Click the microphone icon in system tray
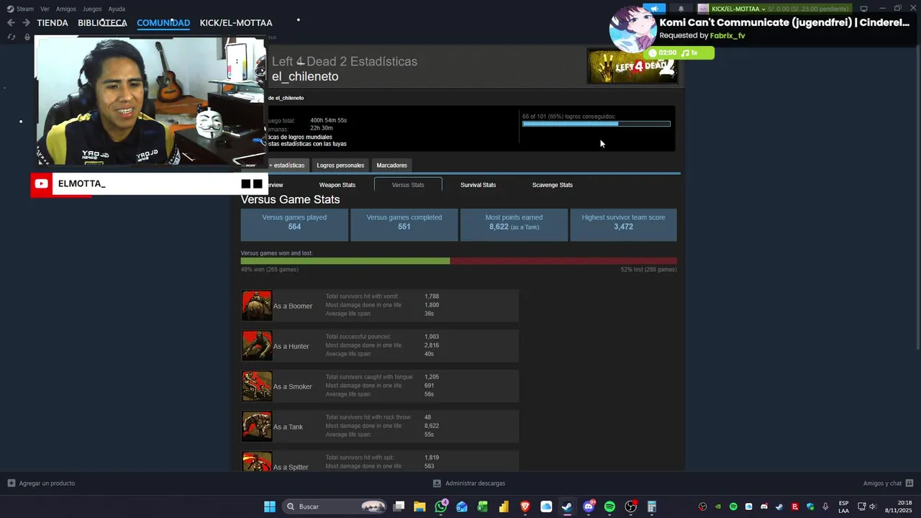 coord(825,506)
